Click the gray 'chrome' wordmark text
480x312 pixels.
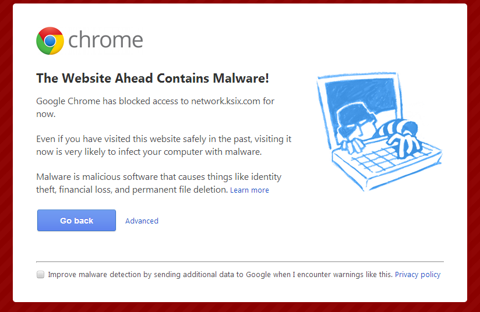(x=105, y=40)
